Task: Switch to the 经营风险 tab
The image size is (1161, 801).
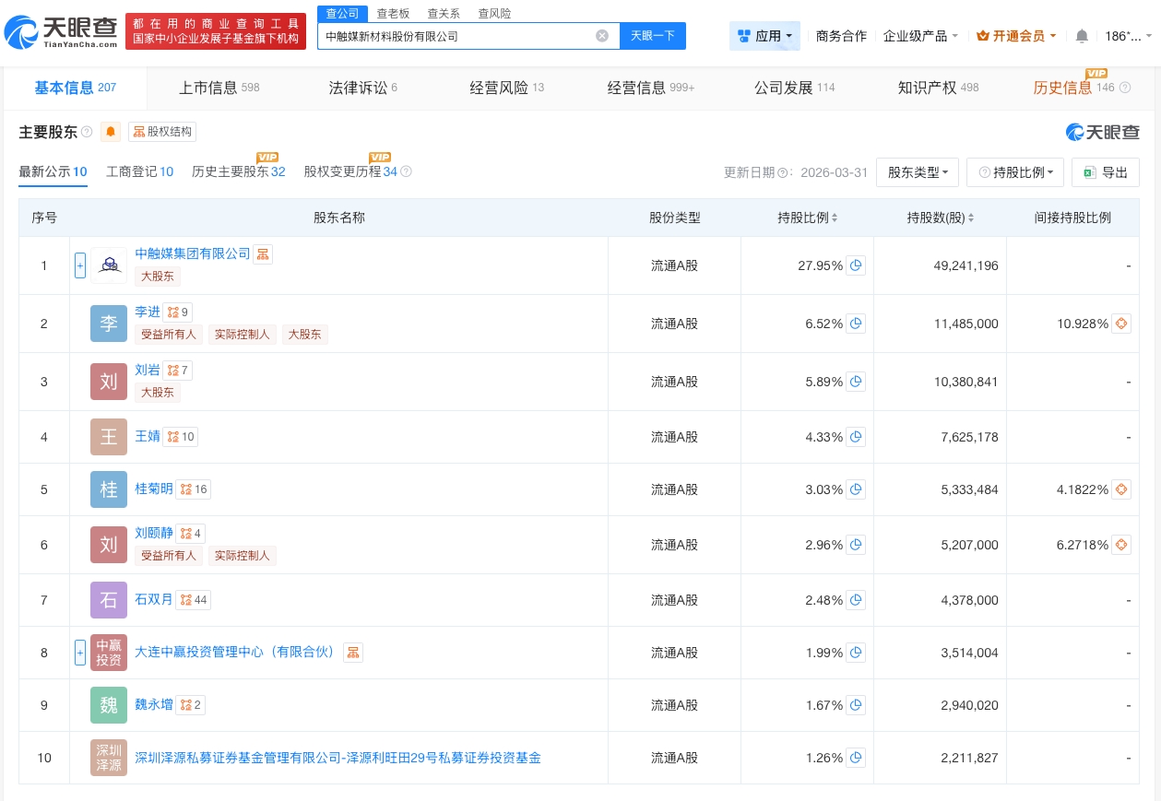Action: click(x=507, y=88)
